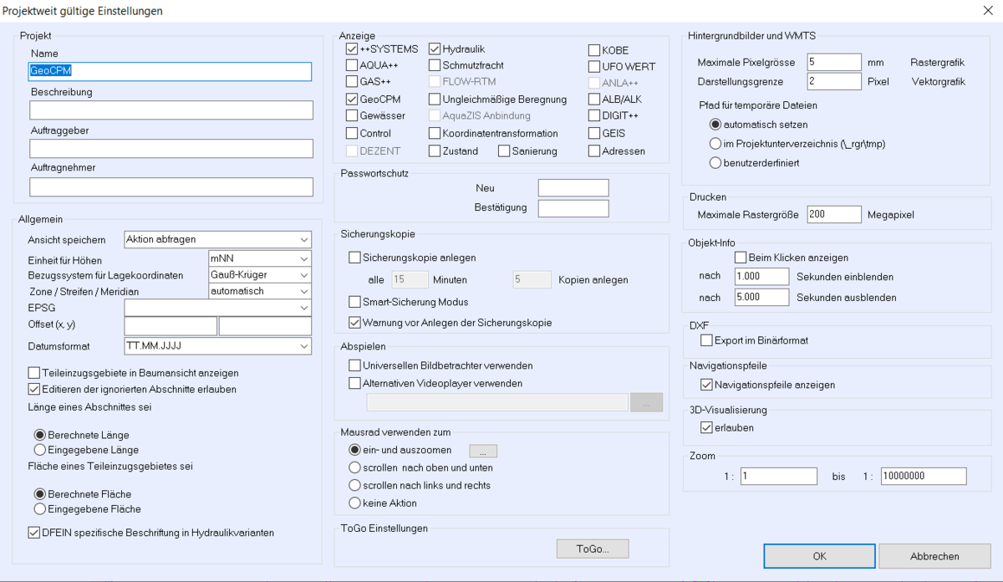Toggle the Hydraulik option off
Screen dimensions: 1003x582
[x=434, y=48]
